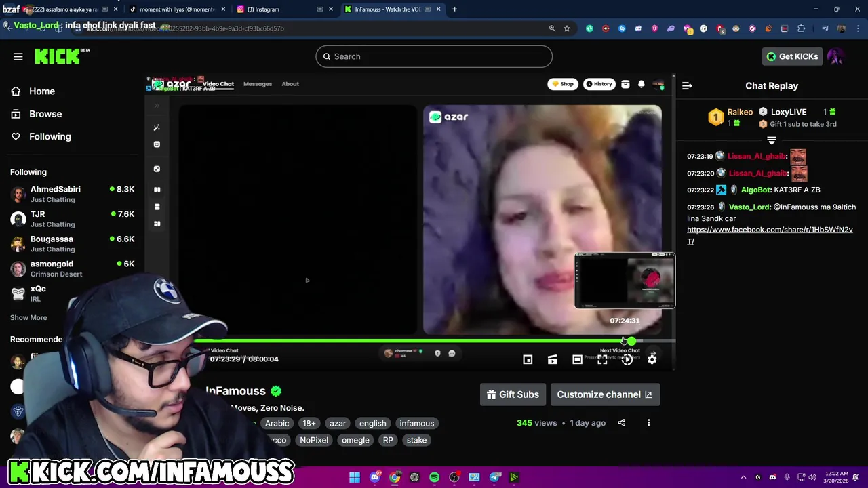Viewport: 868px width, 488px height.
Task: Click the Azar dice icon in sidebar
Action: [x=157, y=169]
